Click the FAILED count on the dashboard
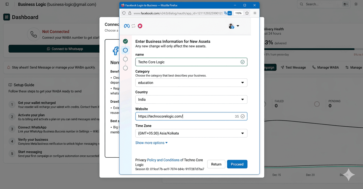The width and height of the screenshot is (363, 189). (x=276, y=106)
